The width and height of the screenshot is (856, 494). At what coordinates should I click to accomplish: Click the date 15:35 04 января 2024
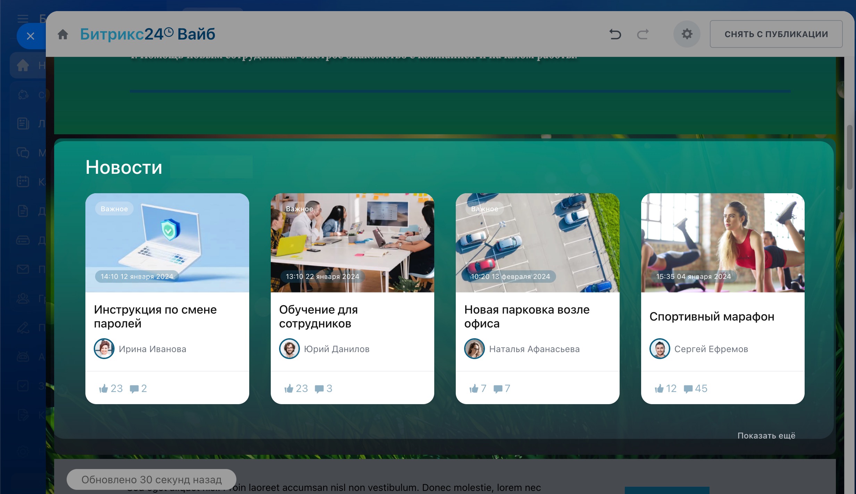[694, 276]
